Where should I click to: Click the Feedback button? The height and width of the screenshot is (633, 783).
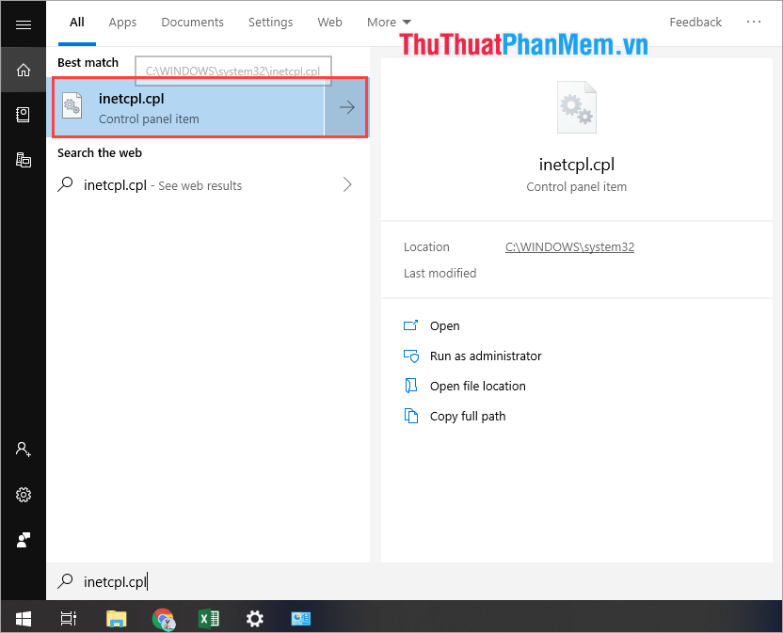[x=695, y=22]
